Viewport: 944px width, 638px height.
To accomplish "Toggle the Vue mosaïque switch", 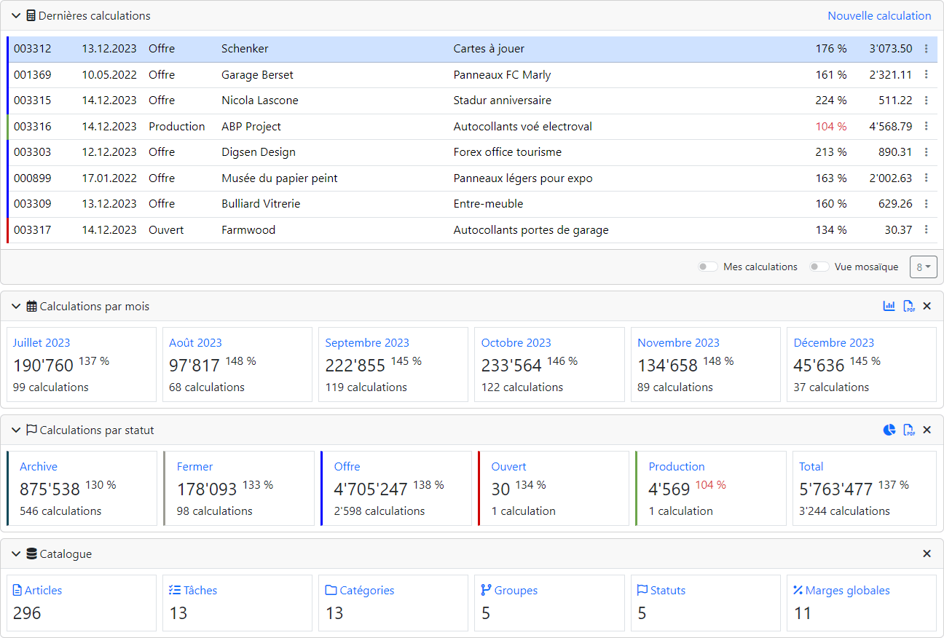I will click(x=819, y=267).
